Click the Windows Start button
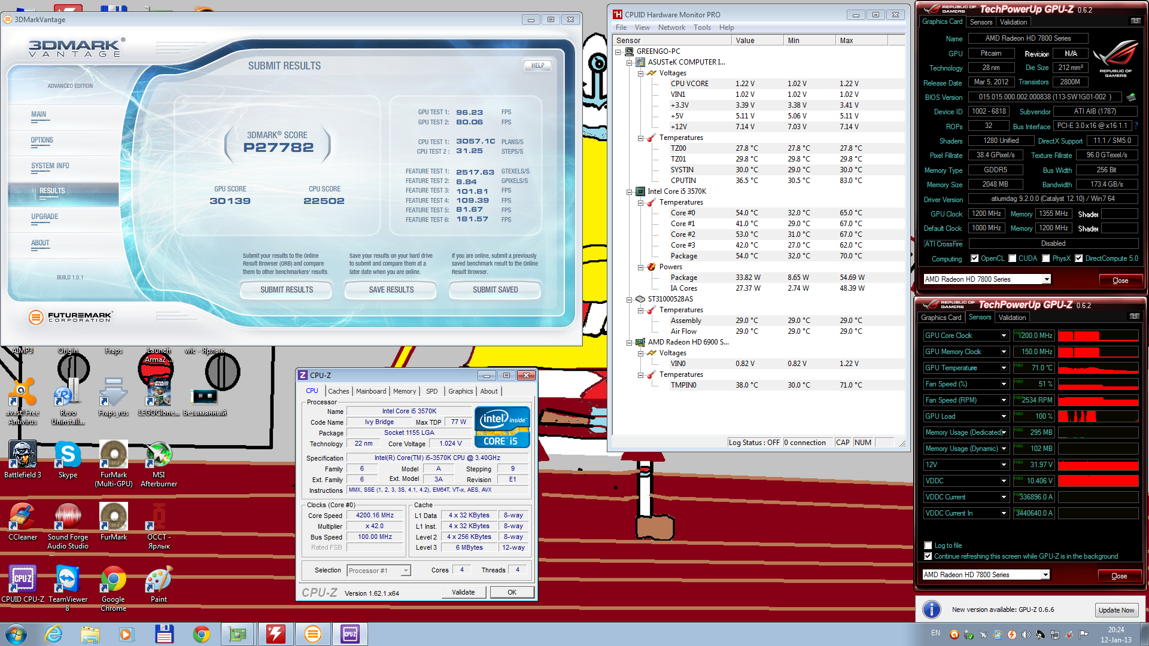 point(16,634)
